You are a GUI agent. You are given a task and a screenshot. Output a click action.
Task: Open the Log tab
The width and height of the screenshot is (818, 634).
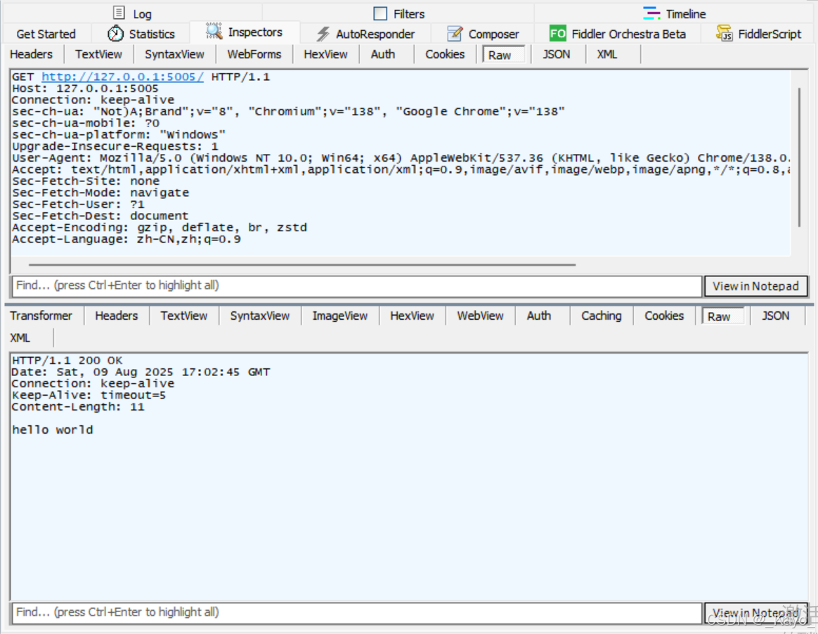point(133,13)
